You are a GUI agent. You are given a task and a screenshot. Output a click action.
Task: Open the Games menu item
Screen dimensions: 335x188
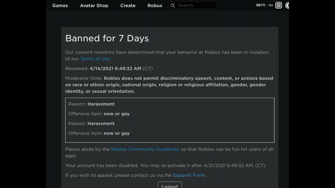click(x=60, y=5)
